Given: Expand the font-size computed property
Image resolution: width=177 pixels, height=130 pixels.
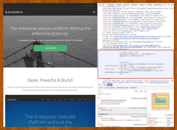Looking at the screenshot, I should 148,124.
